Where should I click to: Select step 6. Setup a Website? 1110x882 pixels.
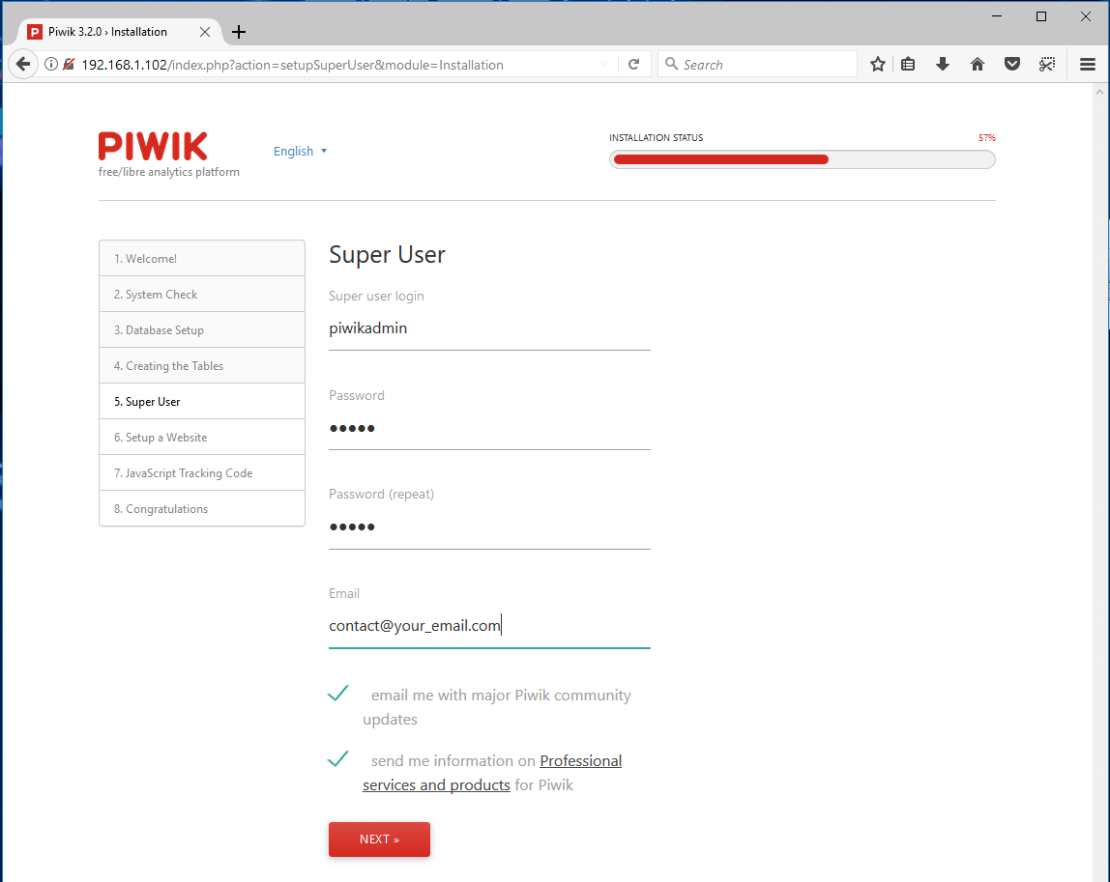(202, 437)
